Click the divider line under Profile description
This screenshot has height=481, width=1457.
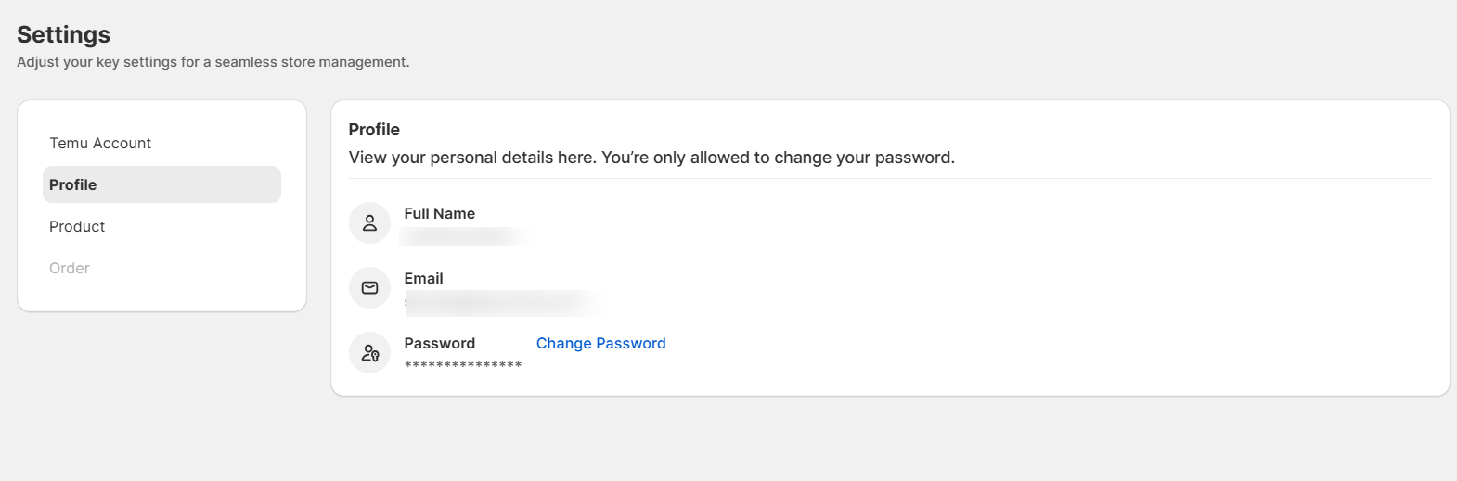890,178
